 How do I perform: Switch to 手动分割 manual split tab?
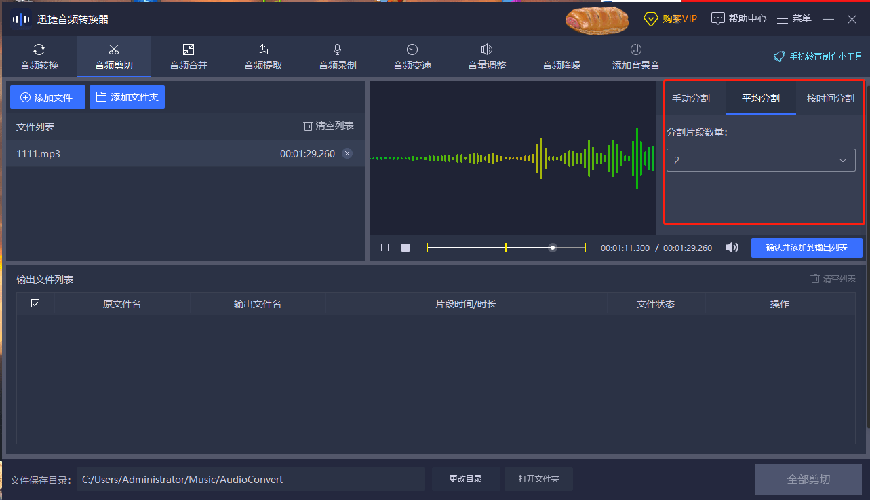[x=691, y=98]
